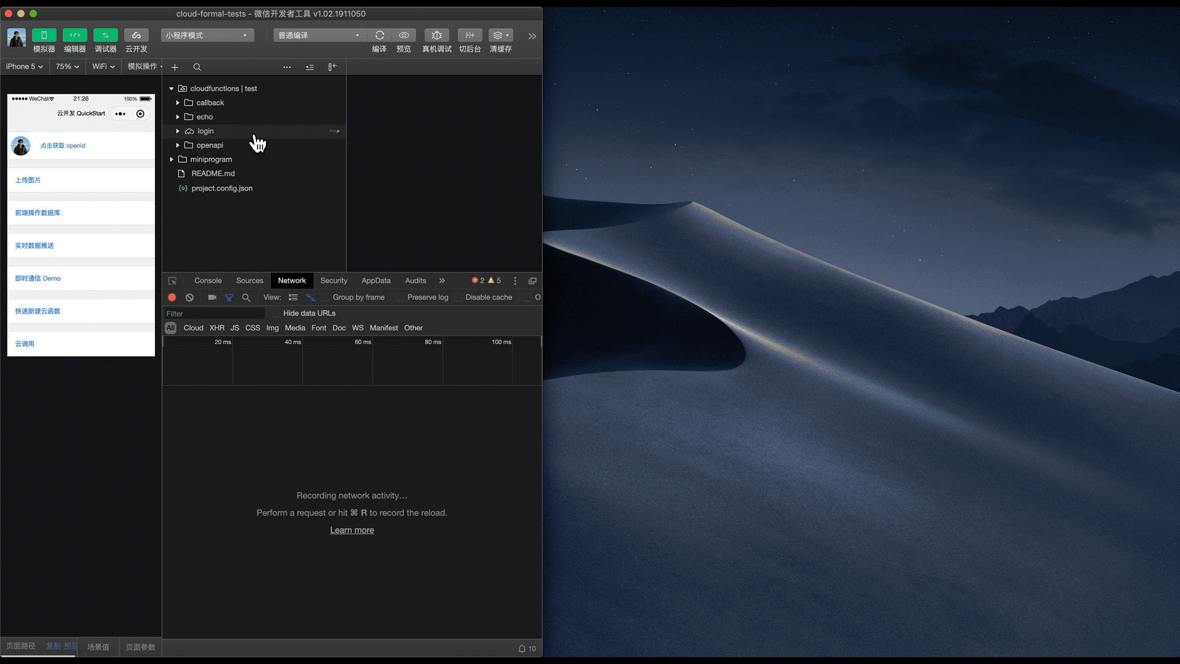Viewport: 1180px width, 664px height.
Task: Click 点击获取 openid in simulator
Action: point(63,146)
